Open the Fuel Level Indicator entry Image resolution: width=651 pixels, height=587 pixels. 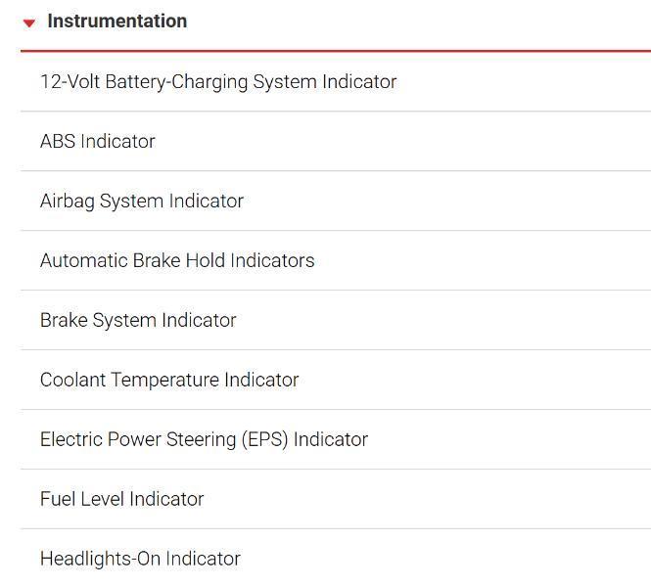pyautogui.click(x=122, y=500)
